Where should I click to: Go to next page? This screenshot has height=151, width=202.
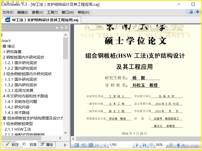coord(137,145)
